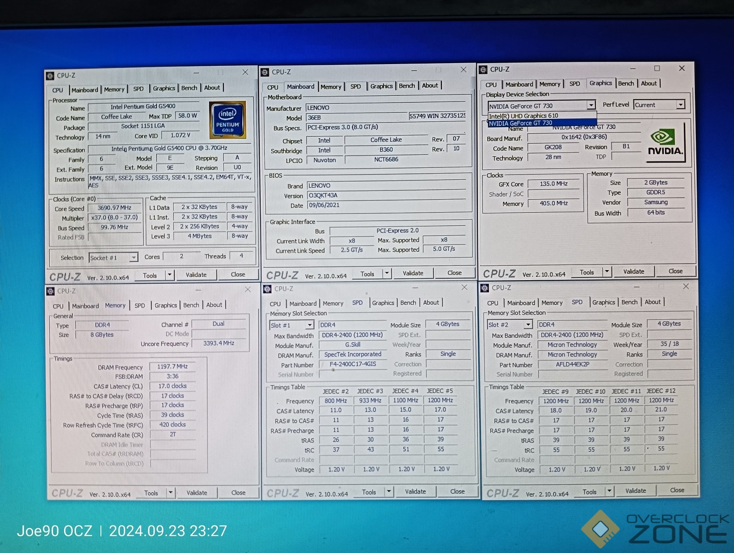Open About tab in Mainboard window

pos(430,85)
